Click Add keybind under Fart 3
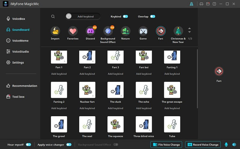Screen dimensions: 240x149 [115, 74]
